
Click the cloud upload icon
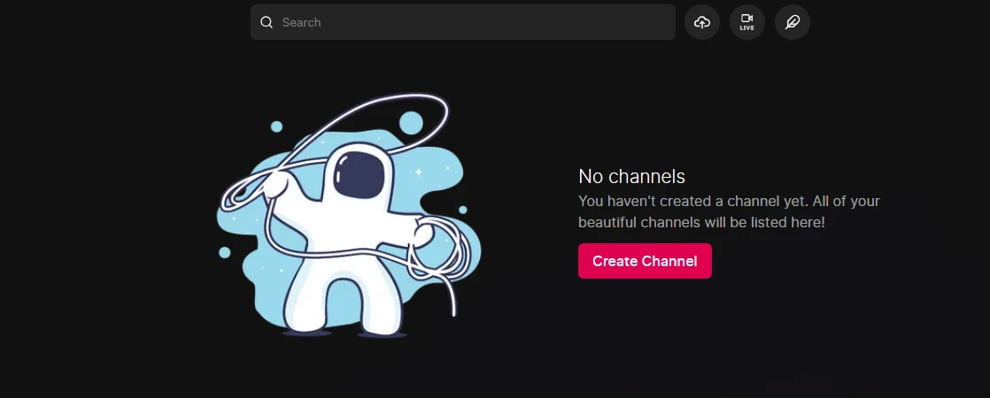pos(702,22)
